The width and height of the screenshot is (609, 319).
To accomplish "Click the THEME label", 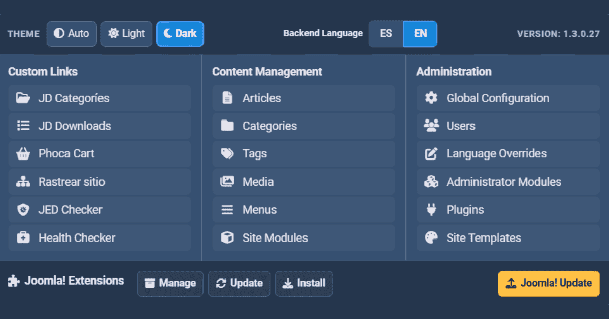I will point(23,34).
